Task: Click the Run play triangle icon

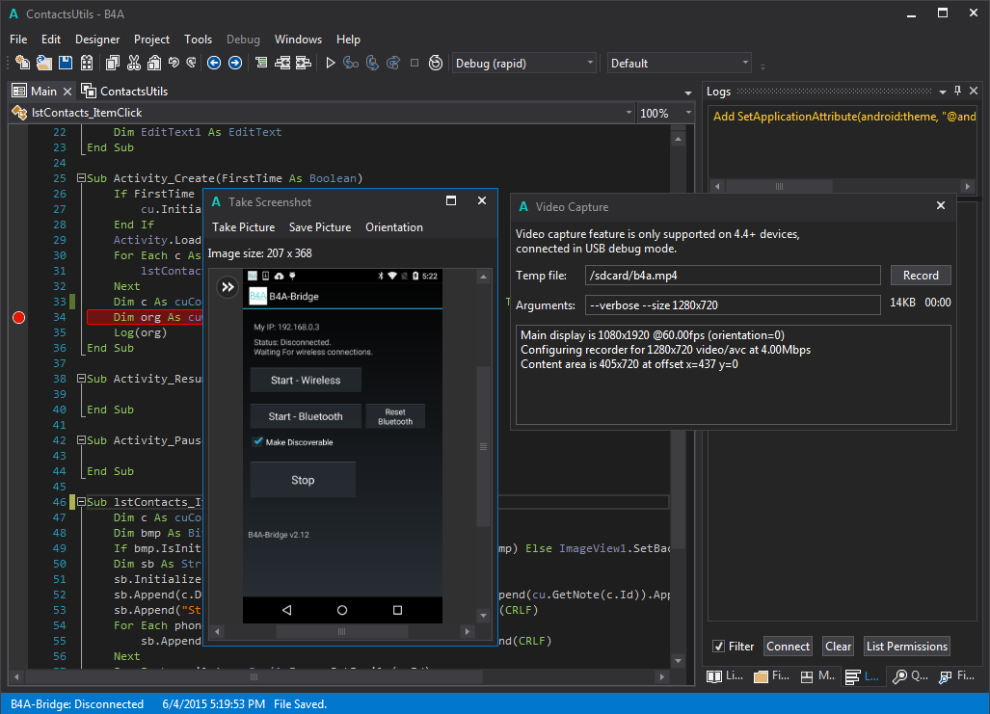Action: pos(331,63)
